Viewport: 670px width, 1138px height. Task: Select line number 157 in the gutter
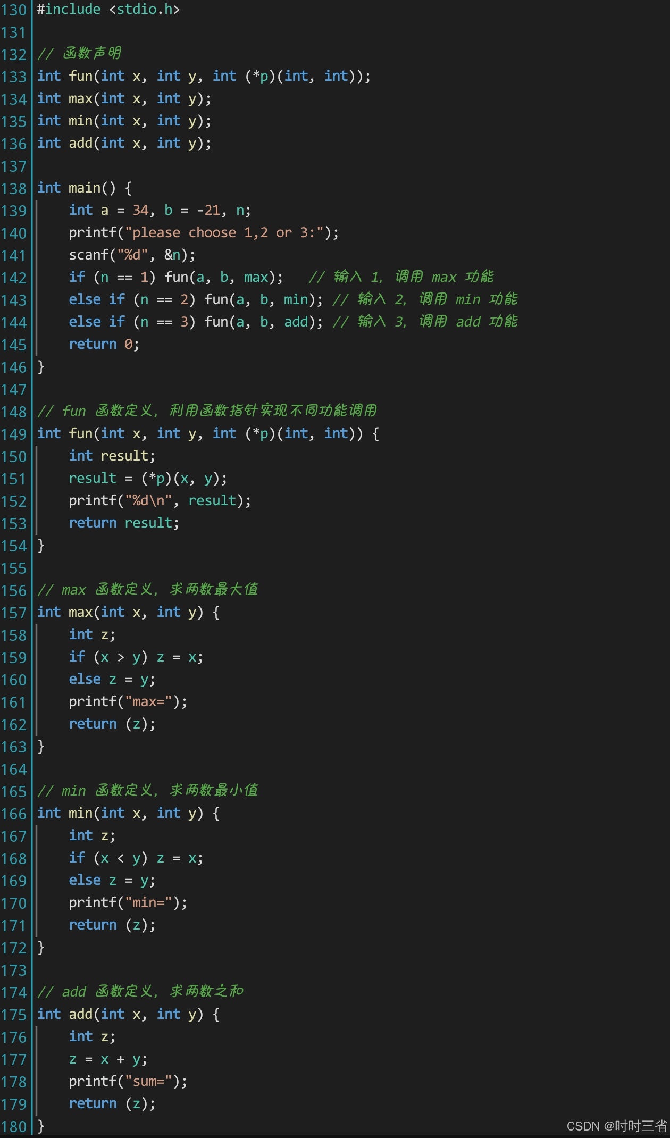pos(14,613)
